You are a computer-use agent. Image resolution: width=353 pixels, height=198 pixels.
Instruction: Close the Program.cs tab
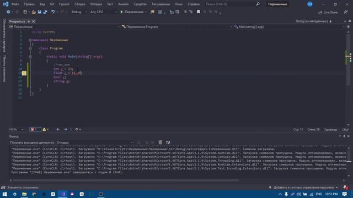[x=33, y=21]
